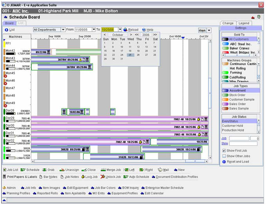The width and height of the screenshot is (266, 205).
Task: Go to previous month in calendar
Action: 105,35
